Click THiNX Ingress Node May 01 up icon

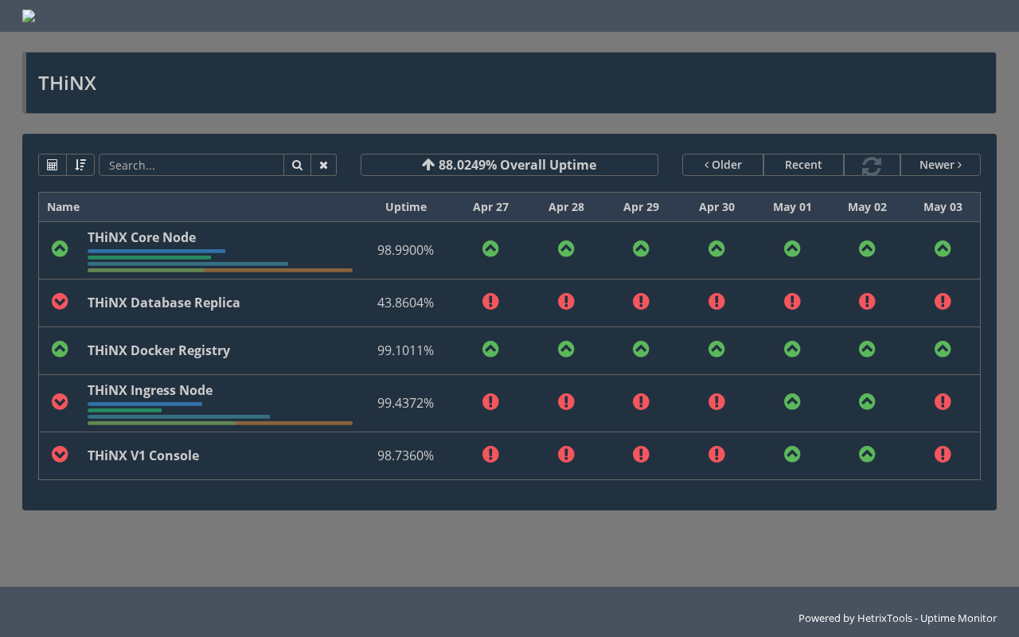(x=792, y=401)
